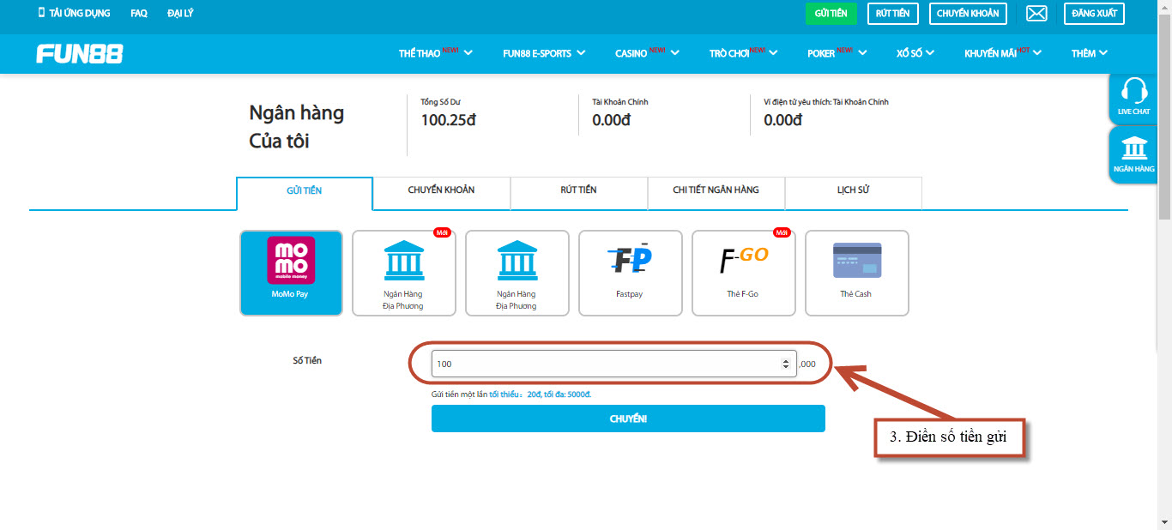This screenshot has width=1172, height=530.
Task: Expand the KHUYẾN MÃI menu
Action: (x=1003, y=53)
